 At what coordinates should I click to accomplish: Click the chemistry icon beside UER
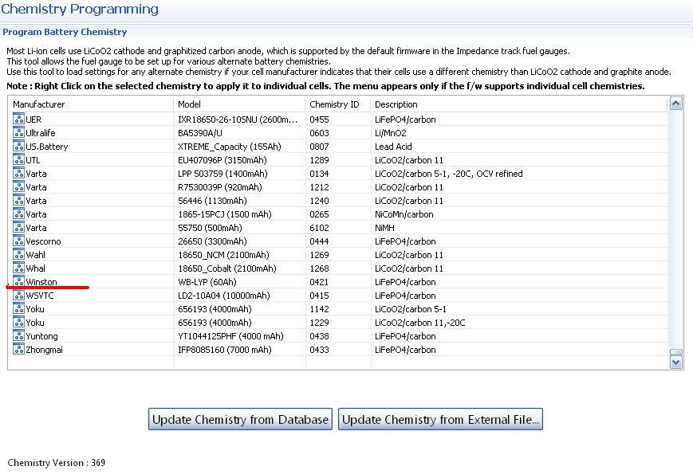tap(18, 119)
